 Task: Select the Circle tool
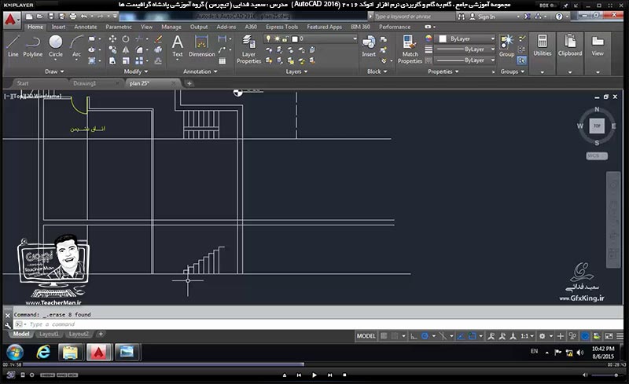point(55,46)
